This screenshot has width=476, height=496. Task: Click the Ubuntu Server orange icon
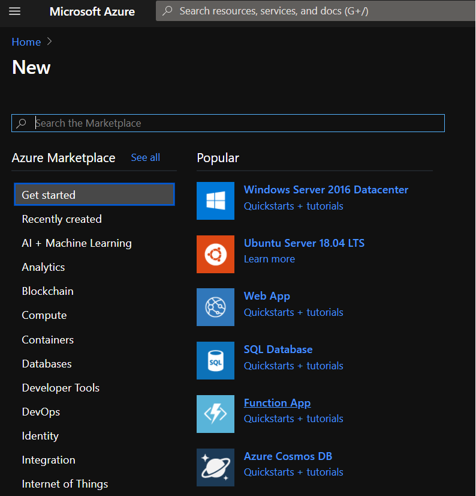[215, 254]
